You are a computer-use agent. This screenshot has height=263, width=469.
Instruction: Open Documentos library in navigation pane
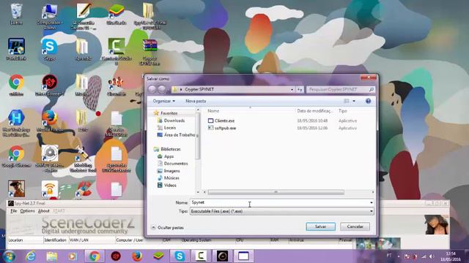pos(176,164)
